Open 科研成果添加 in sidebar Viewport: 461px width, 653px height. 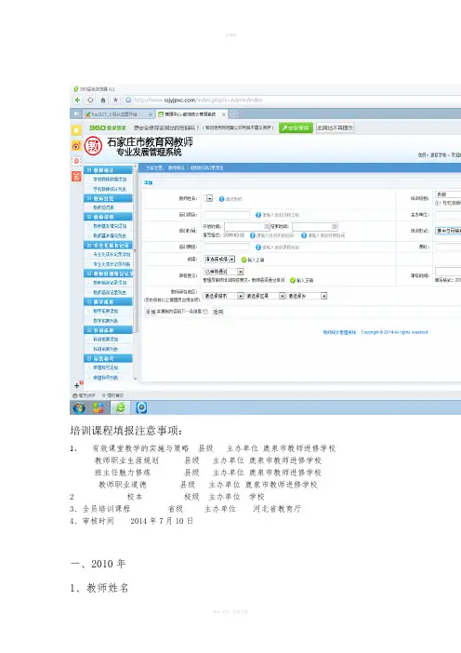click(x=106, y=339)
